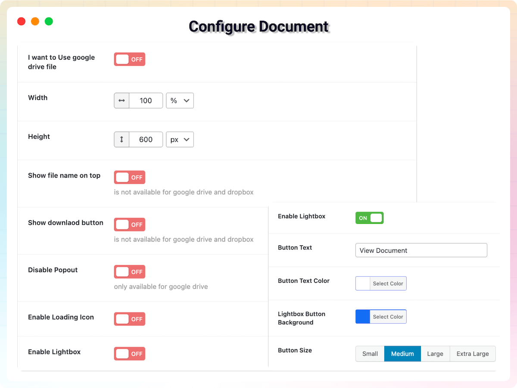517x388 pixels.
Task: Click Select Color for Lightbox Button Background
Action: pos(388,316)
